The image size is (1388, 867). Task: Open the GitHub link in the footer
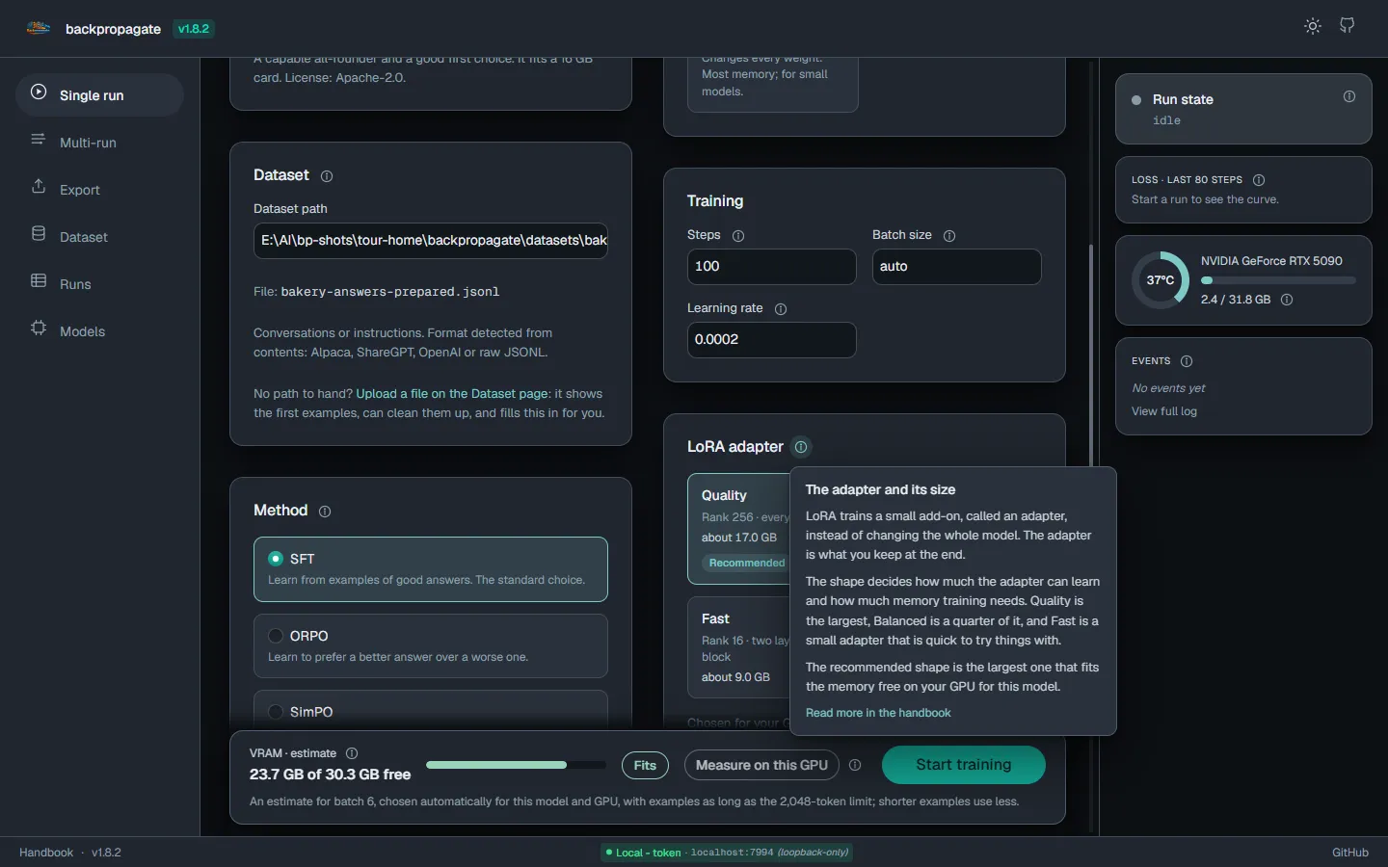[1350, 853]
